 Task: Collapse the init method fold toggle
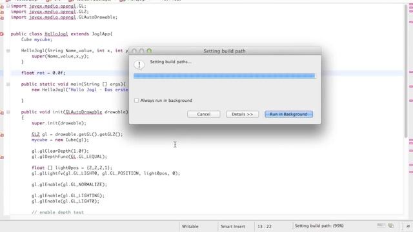click(x=8, y=112)
